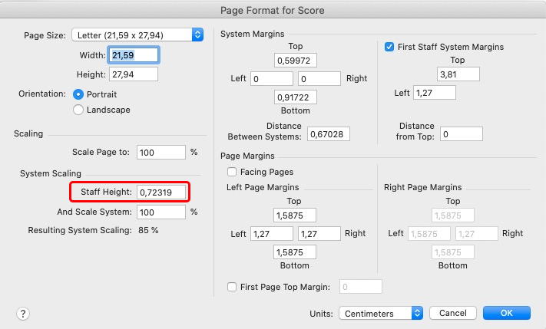Click System Margins Top field
The width and height of the screenshot is (546, 329).
(x=295, y=61)
